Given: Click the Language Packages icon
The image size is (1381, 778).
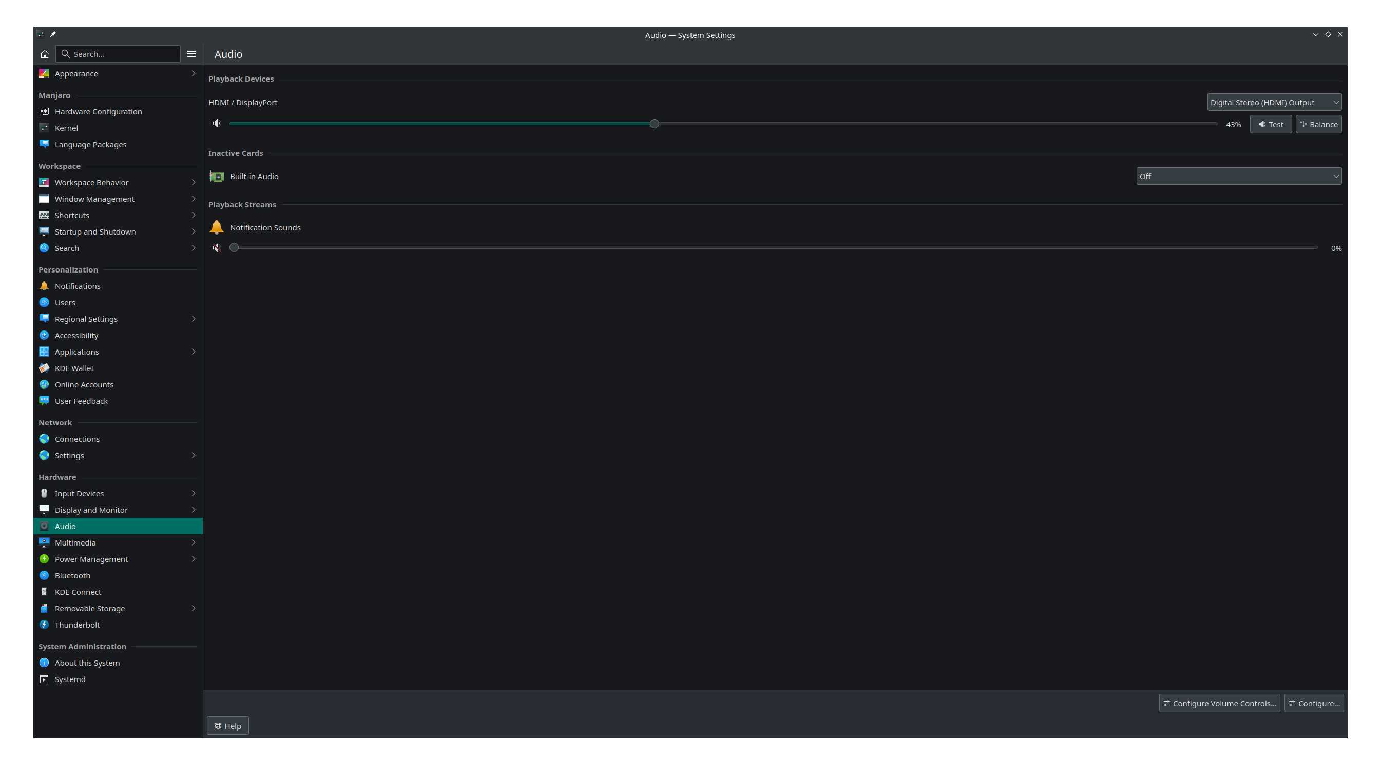Looking at the screenshot, I should point(44,145).
